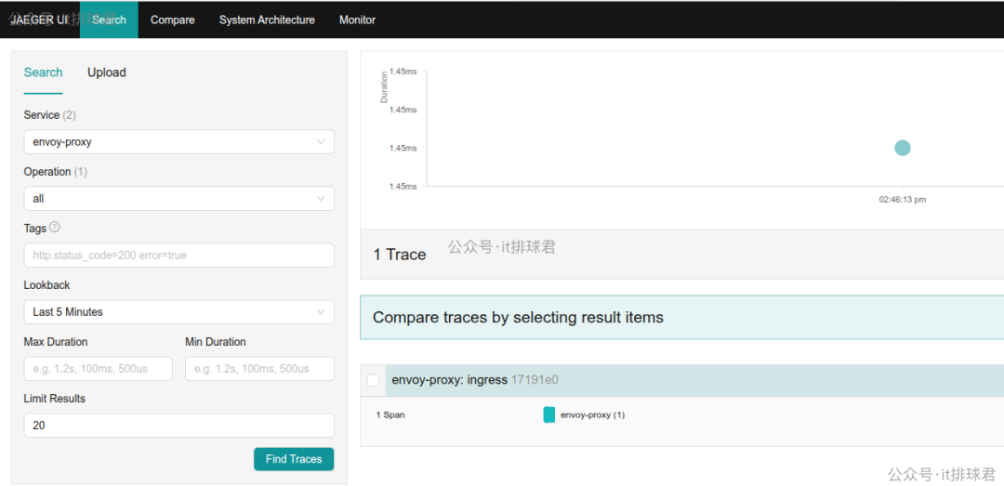The image size is (1004, 486).
Task: Expand the Operation dropdown chevron
Action: click(x=321, y=199)
